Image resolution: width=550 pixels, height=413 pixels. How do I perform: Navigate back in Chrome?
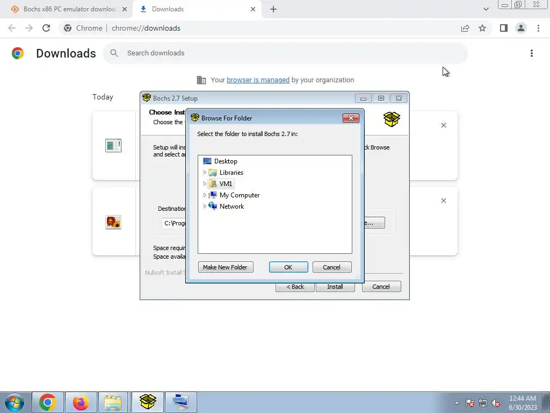(x=12, y=28)
